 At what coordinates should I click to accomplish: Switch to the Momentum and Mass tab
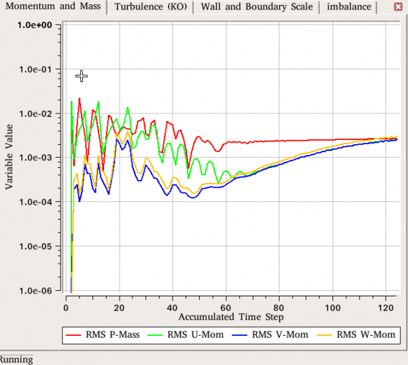click(x=53, y=6)
